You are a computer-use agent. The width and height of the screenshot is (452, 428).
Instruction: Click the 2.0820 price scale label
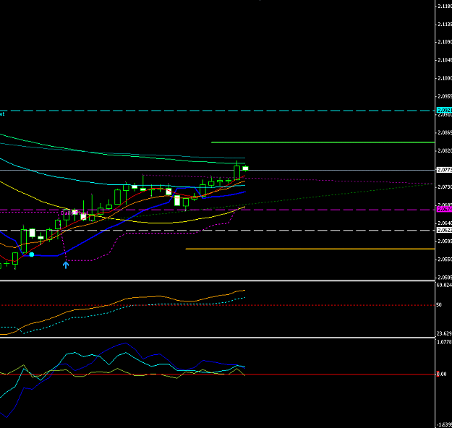(x=445, y=150)
